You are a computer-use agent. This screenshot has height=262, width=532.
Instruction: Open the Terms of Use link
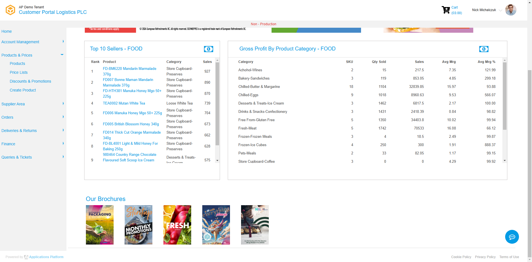[x=509, y=257]
